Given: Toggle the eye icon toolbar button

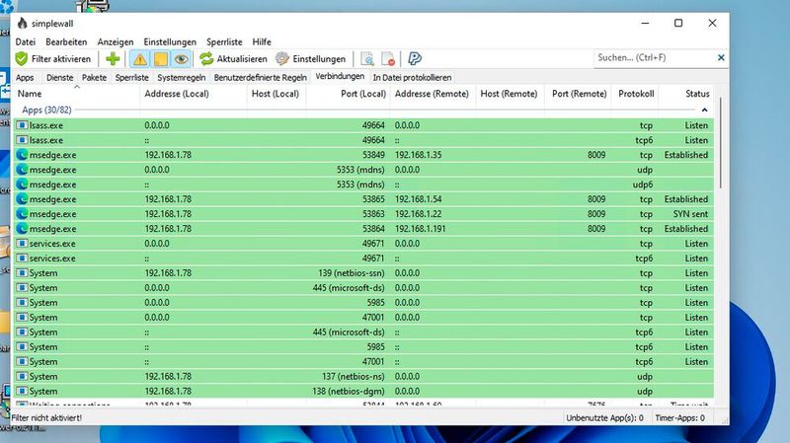Looking at the screenshot, I should pos(181,59).
